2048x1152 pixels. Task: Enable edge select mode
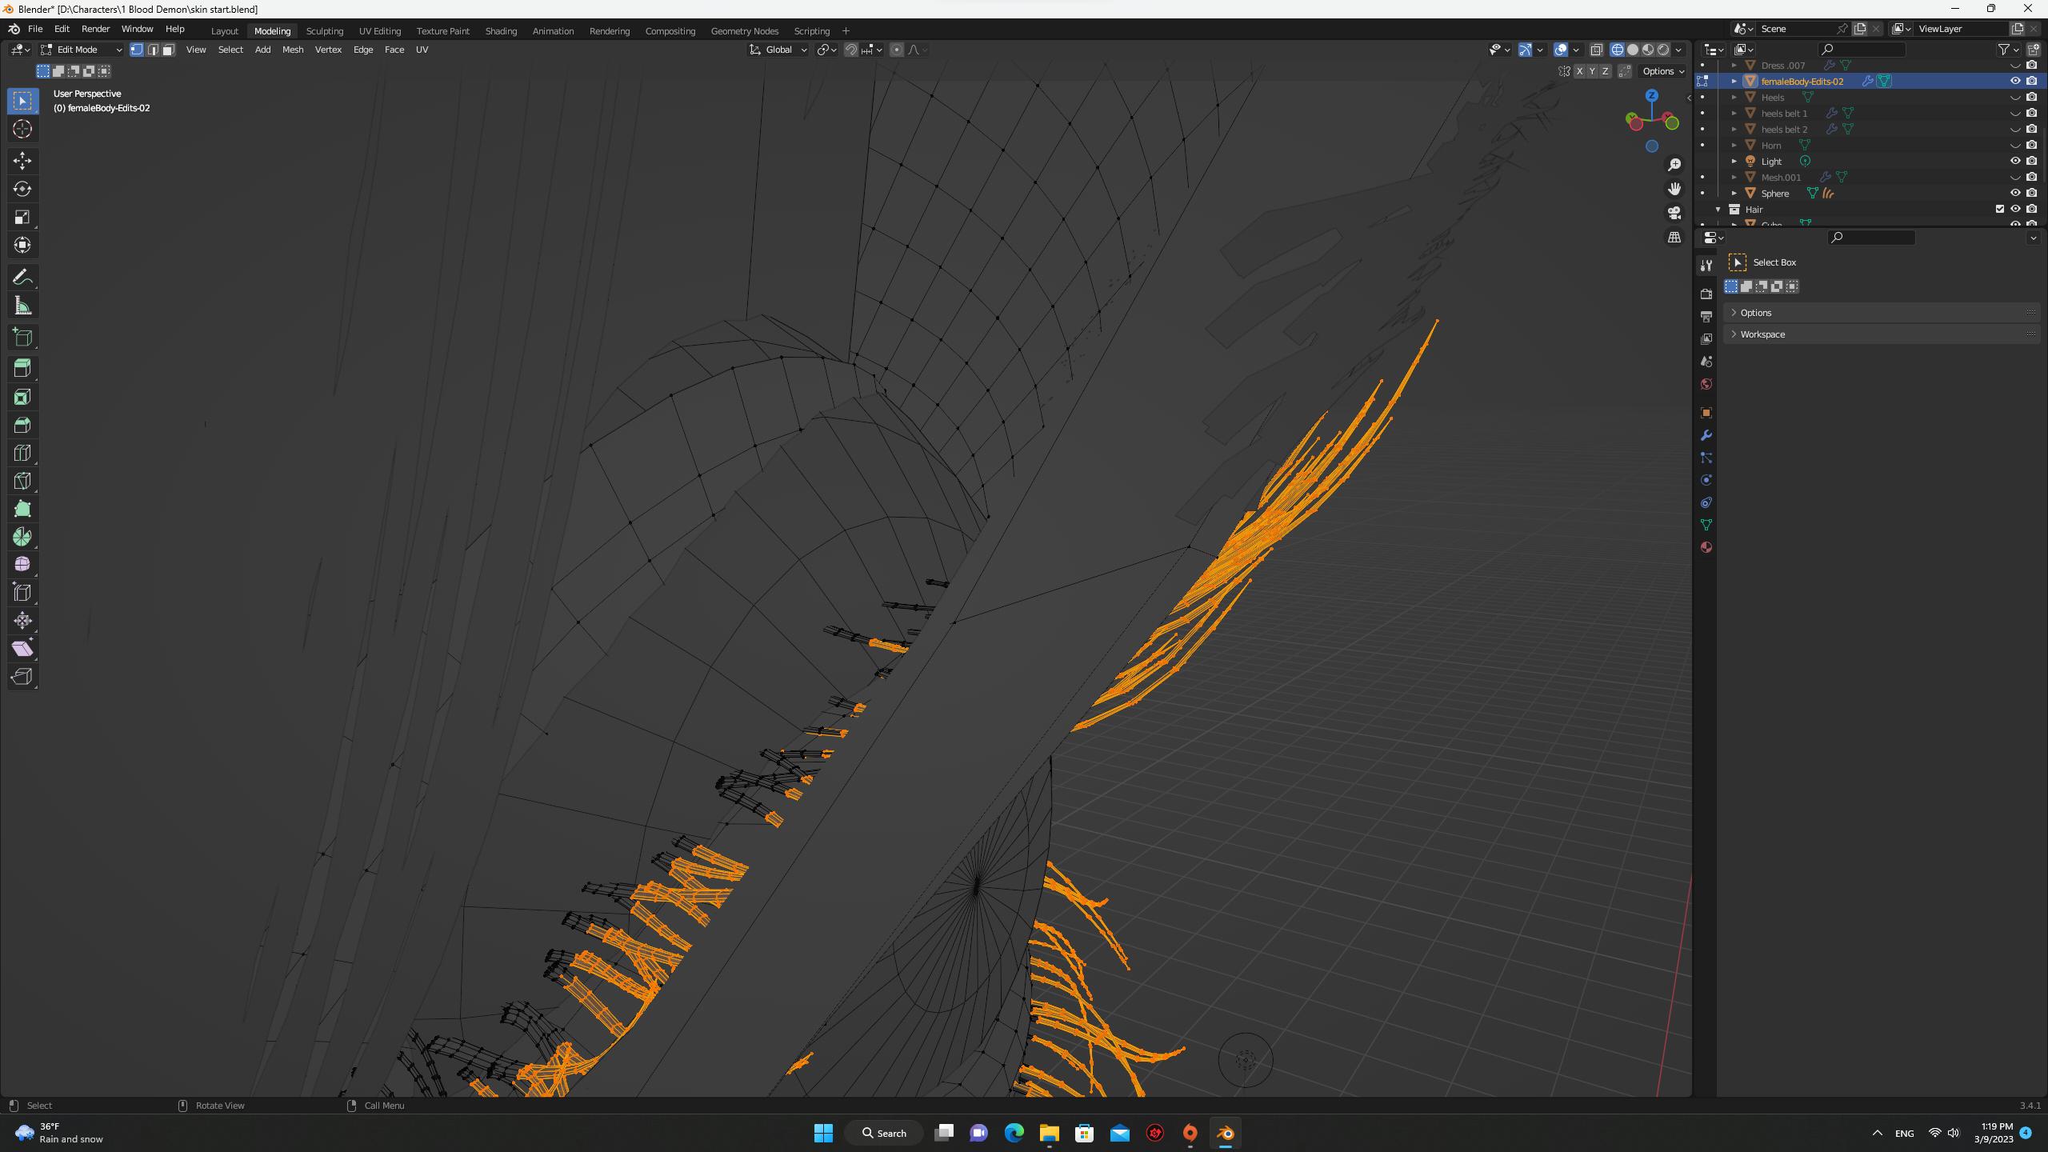tap(153, 50)
